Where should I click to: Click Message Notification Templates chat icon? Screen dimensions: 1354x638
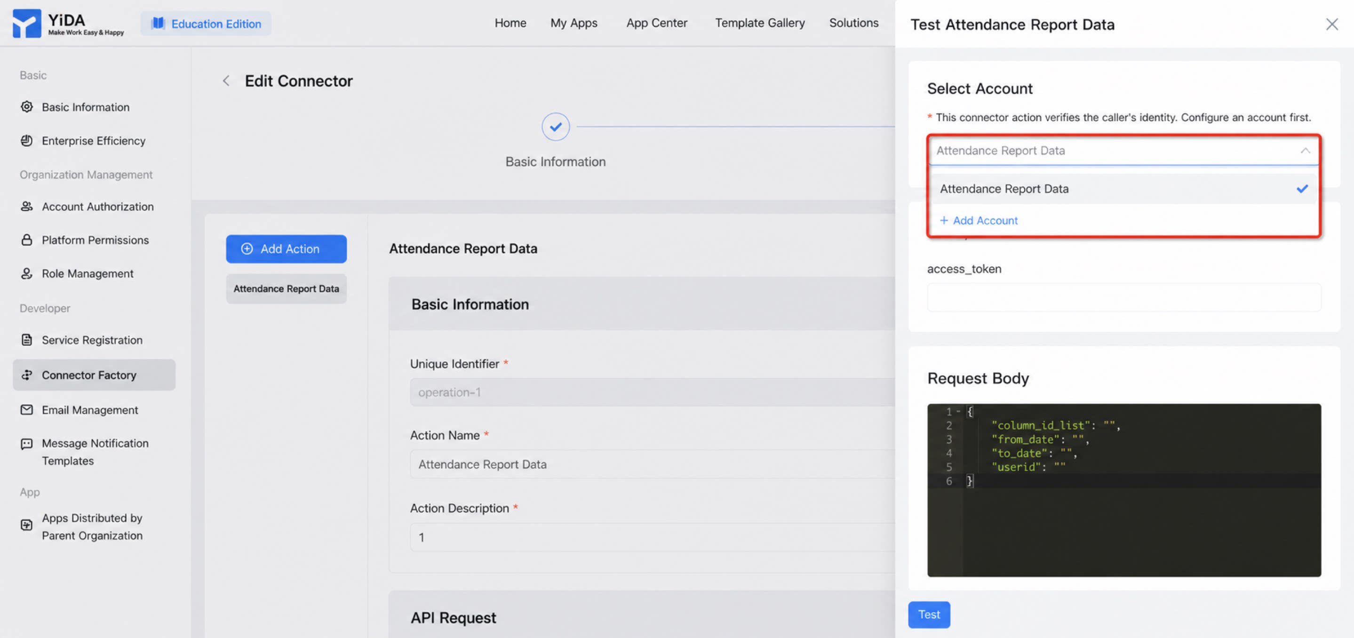coord(27,444)
